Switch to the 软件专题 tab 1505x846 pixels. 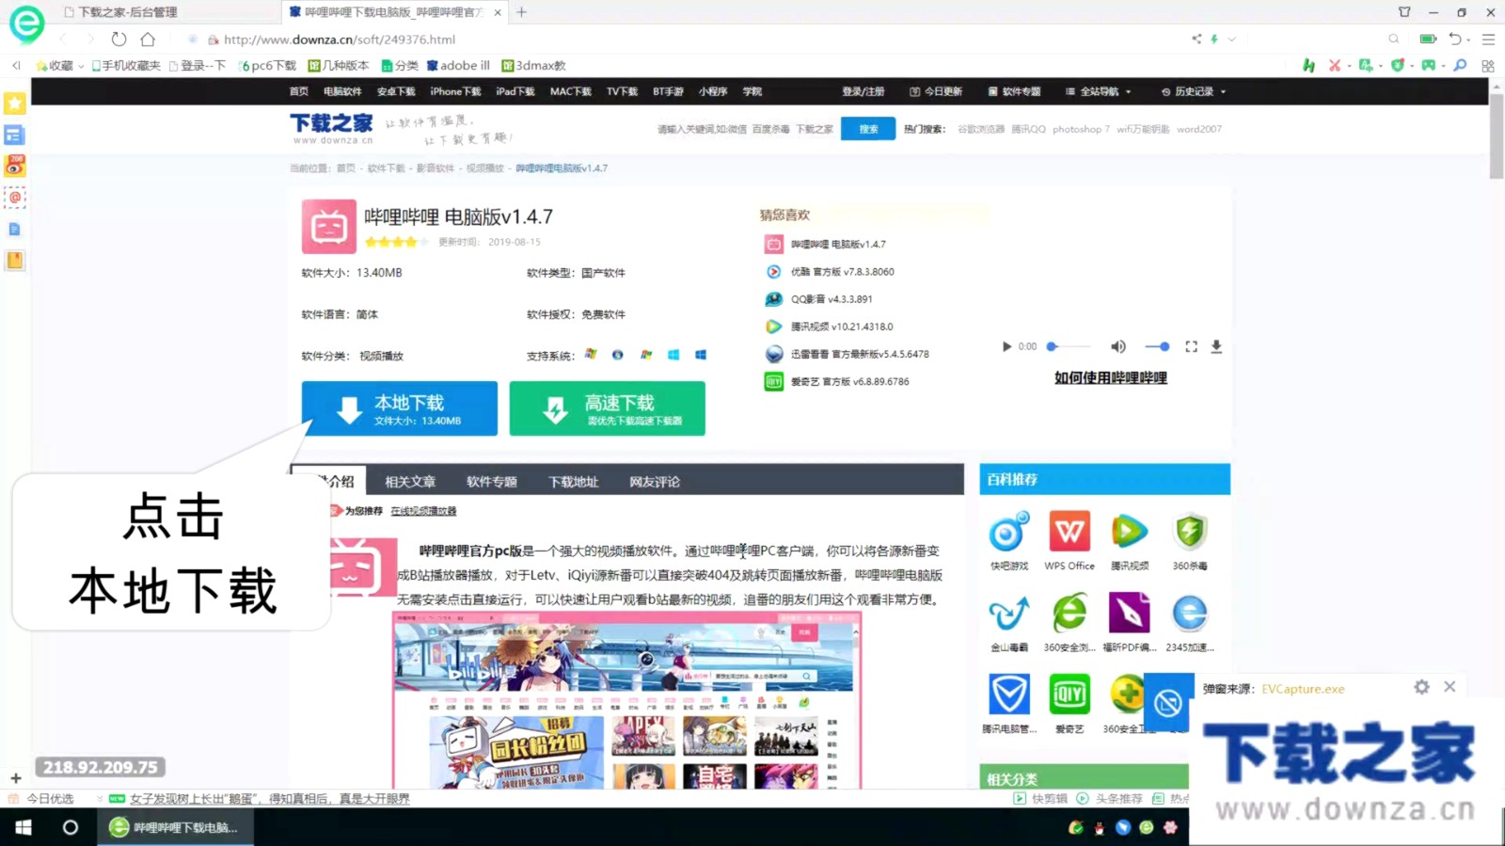pos(492,482)
